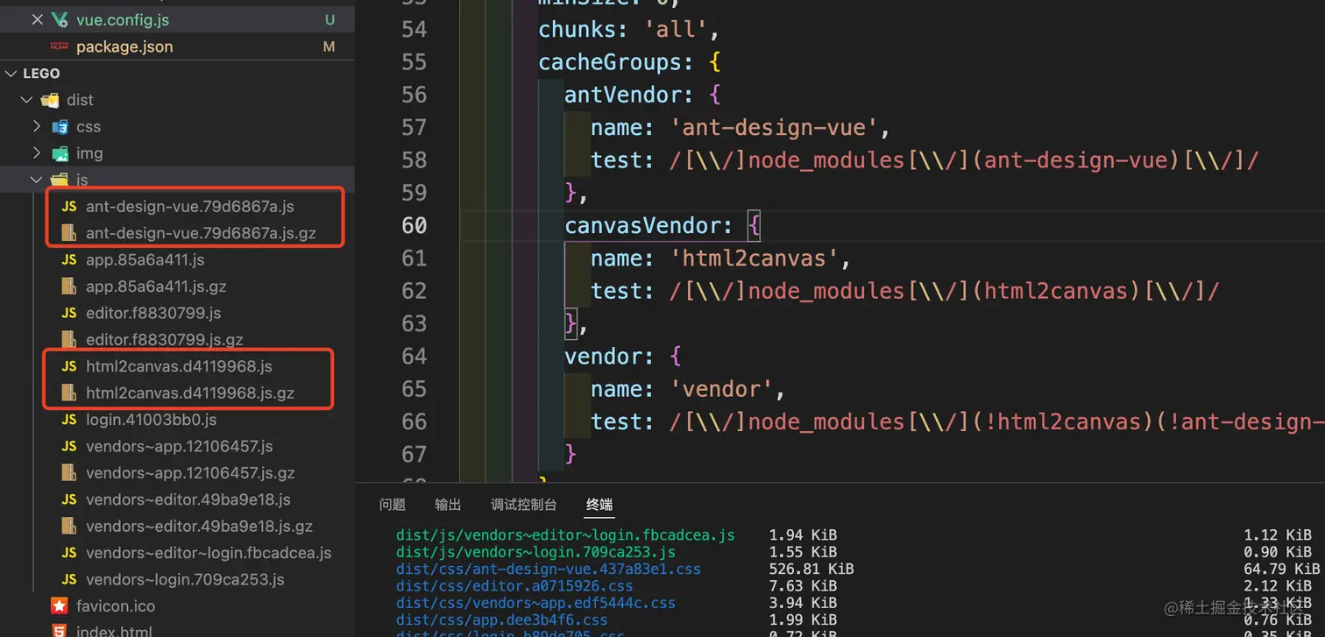Screen dimensions: 1325x637
Task: Click the dist folder icon
Action: (x=50, y=100)
